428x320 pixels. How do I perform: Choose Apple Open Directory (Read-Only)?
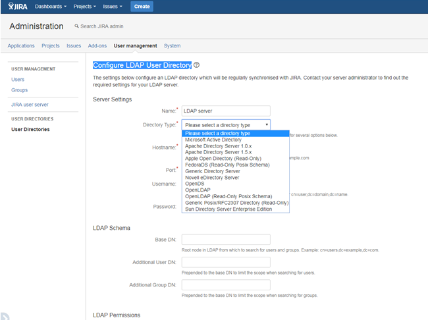point(236,159)
